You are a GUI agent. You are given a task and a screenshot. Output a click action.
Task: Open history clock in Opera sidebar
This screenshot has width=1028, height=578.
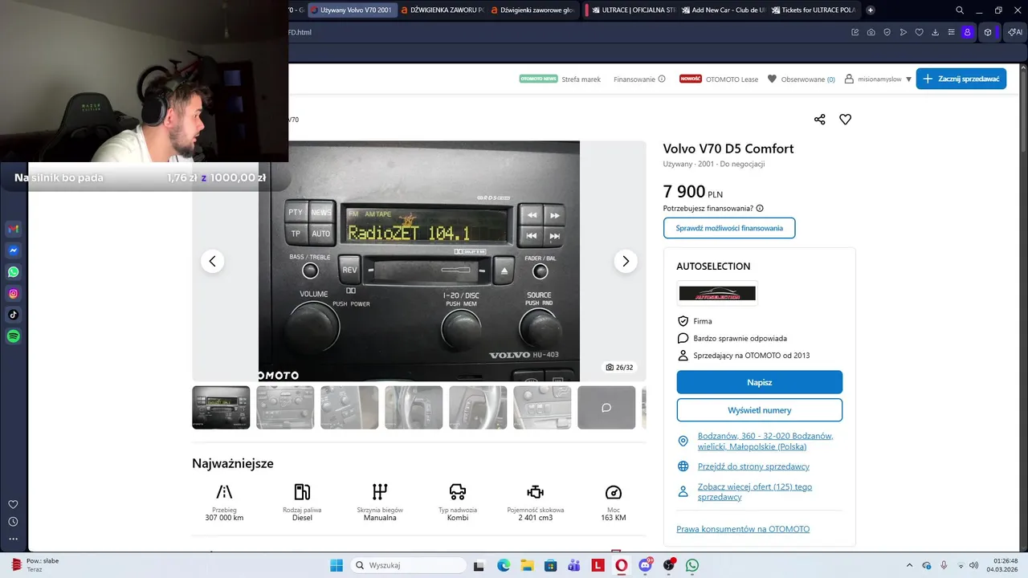[13, 522]
